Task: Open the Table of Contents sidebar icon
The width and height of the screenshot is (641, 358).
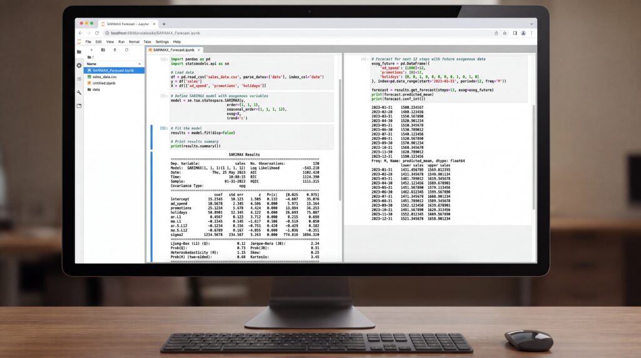Action: pyautogui.click(x=79, y=79)
